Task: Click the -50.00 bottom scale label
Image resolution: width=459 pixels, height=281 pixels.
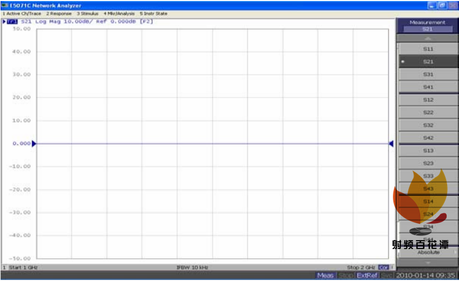Action: 20,258
